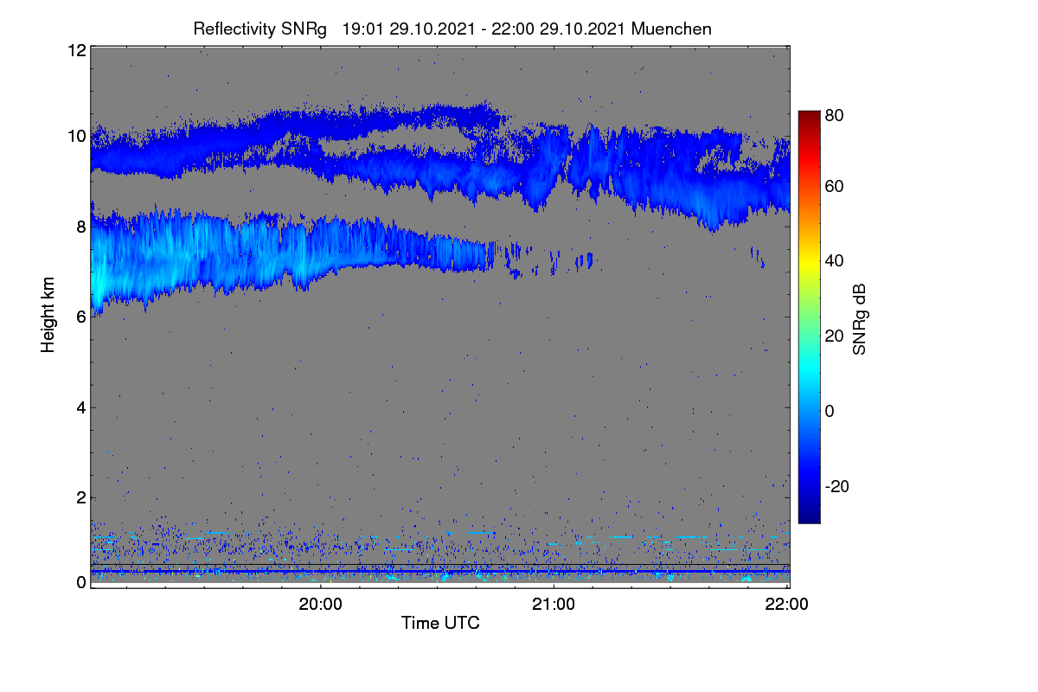Click the dark blue bottom of the colorbar
Image resolution: width=1038 pixels, height=692 pixels.
[x=809, y=516]
